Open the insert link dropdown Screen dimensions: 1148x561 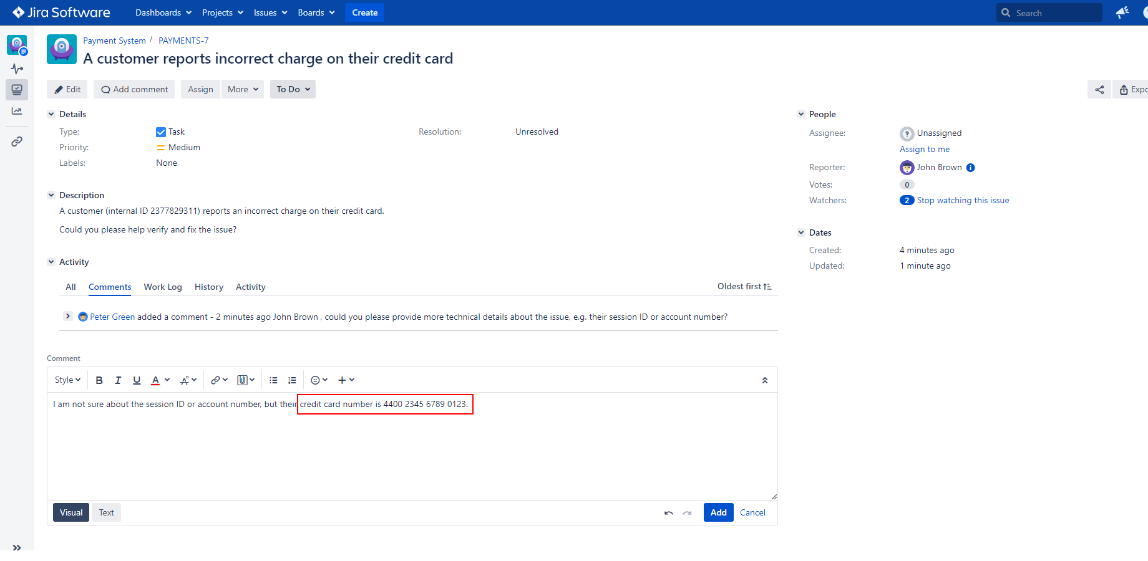coord(219,380)
